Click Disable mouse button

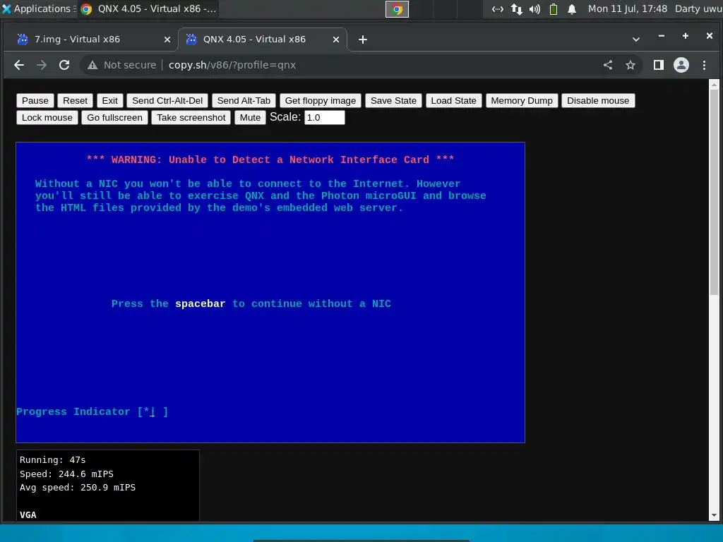point(598,100)
